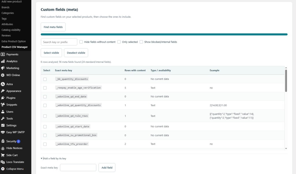Click scroll down arrow of meta table

pyautogui.click(x=286, y=149)
